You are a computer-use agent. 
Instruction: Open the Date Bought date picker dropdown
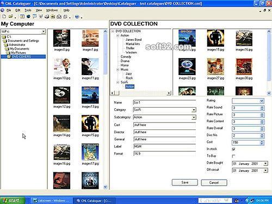(x=265, y=164)
